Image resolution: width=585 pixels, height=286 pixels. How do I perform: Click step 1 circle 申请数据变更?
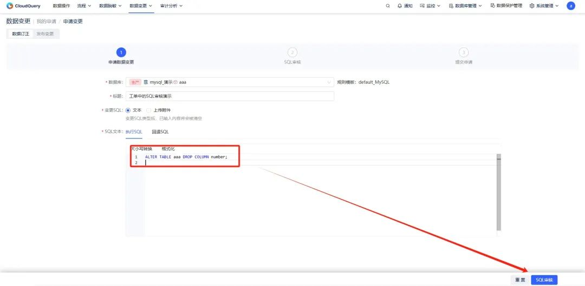pyautogui.click(x=121, y=52)
